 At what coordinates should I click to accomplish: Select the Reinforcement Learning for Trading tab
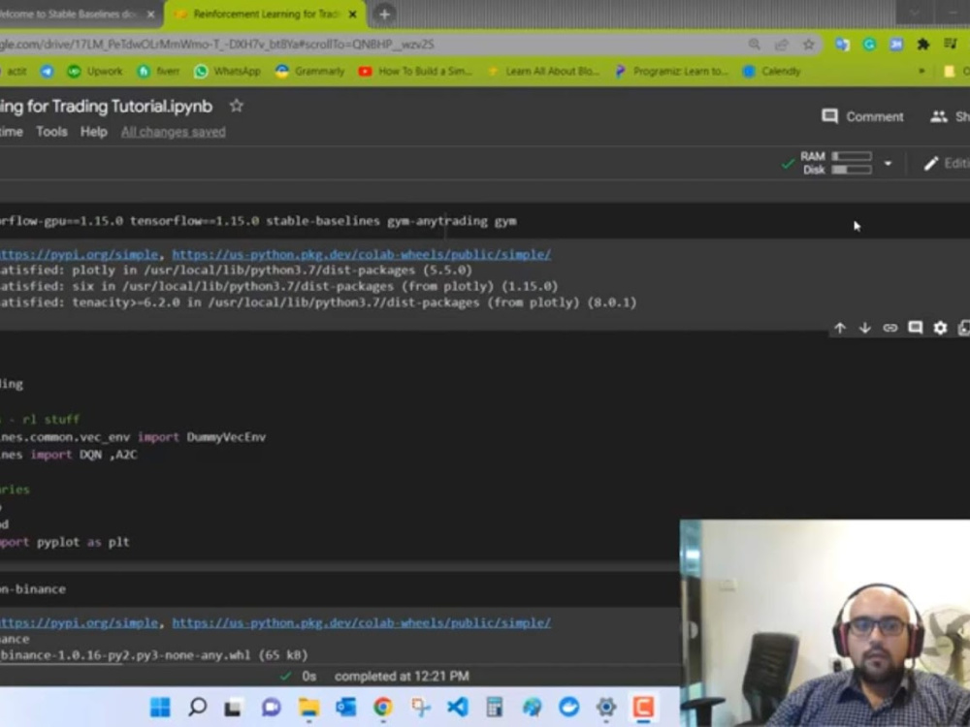(x=266, y=14)
